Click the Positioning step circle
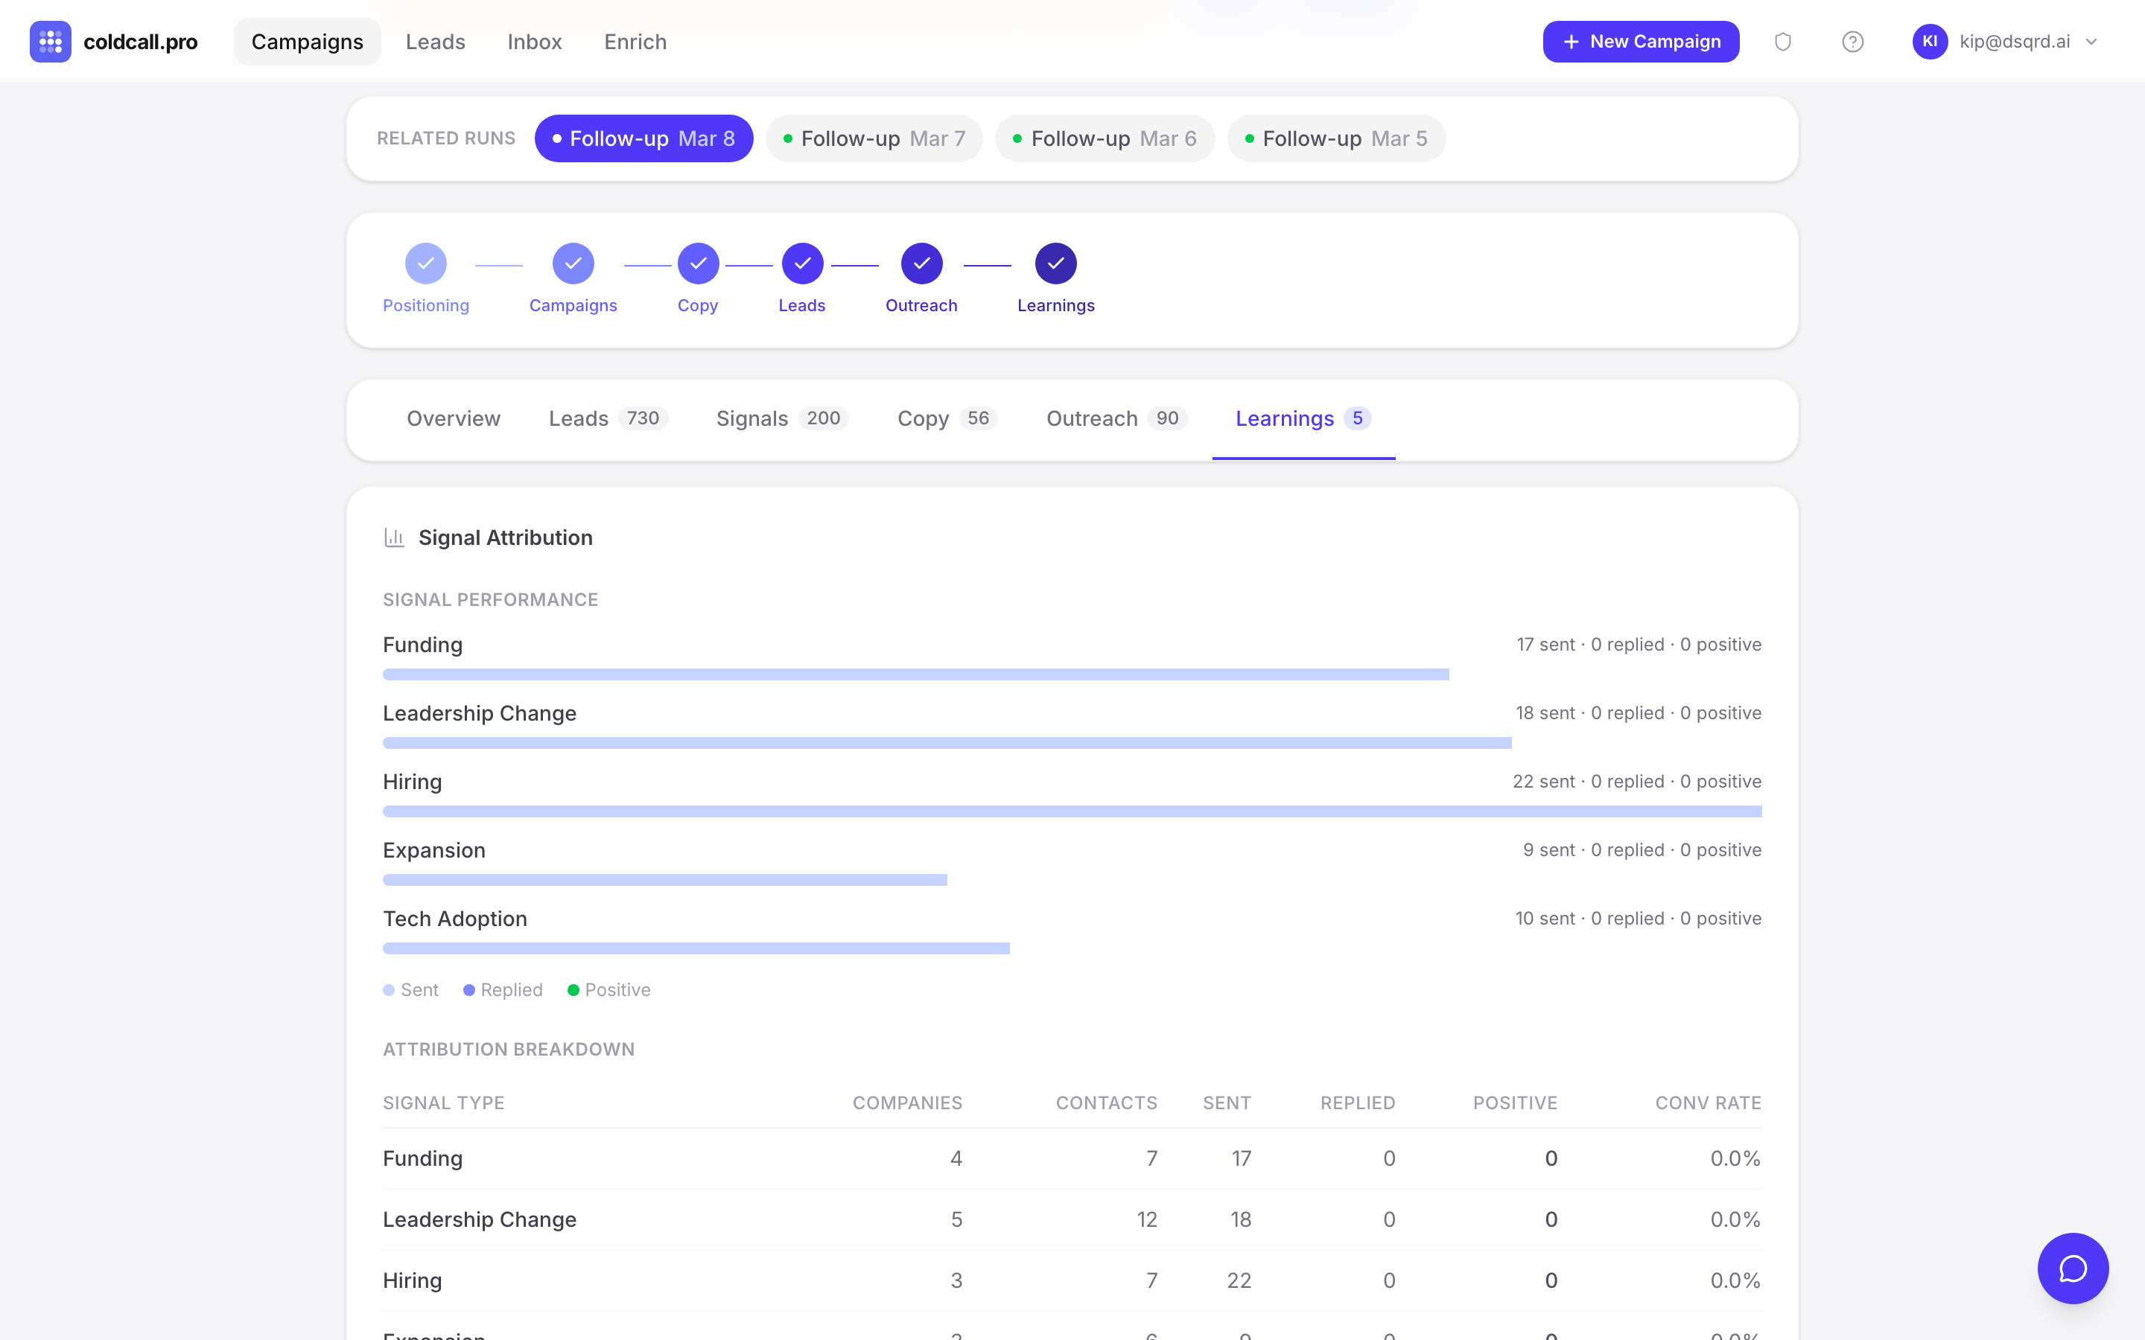Viewport: 2145px width, 1340px height. pyautogui.click(x=425, y=264)
